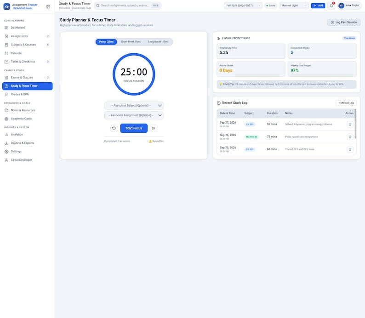Image resolution: width=365 pixels, height=318 pixels.
Task: Click the Calendar icon in sidebar
Action: pyautogui.click(x=6, y=53)
